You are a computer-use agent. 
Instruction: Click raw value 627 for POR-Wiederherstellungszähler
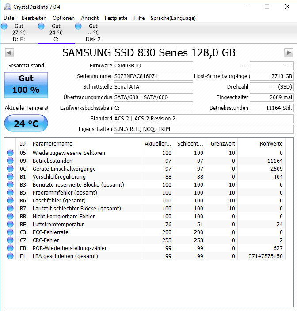point(278,248)
